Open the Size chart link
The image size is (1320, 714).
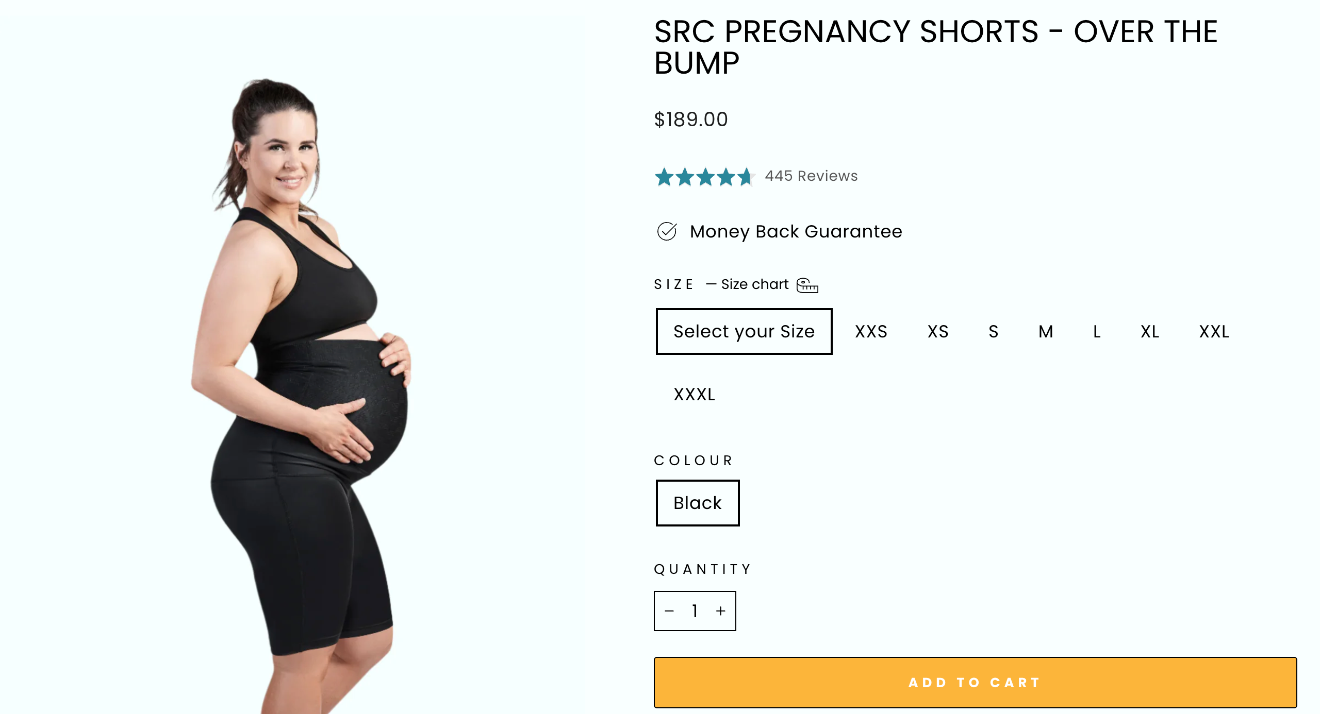pos(754,284)
